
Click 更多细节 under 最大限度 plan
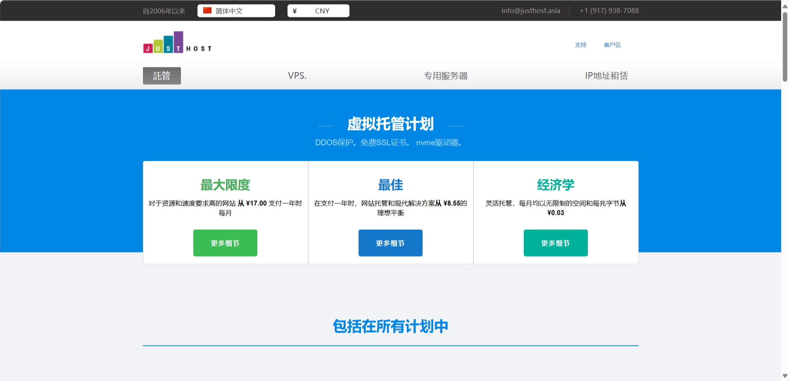click(x=225, y=243)
